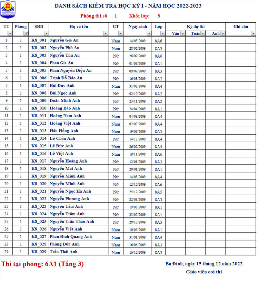Open the Ghi chú filter dropdown
Screen dimensions: 258x283
(254, 33)
